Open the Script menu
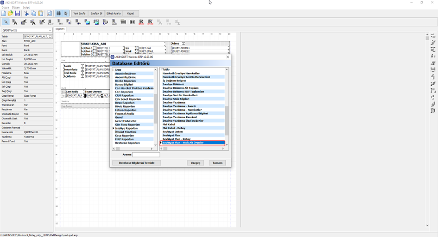This screenshot has width=438, height=237. coord(26,7)
